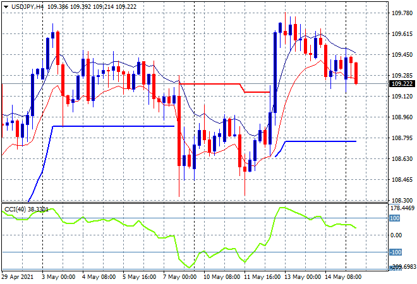Click the 109.120 price scale value
Viewport: 417px width, 284px height.
(x=402, y=96)
